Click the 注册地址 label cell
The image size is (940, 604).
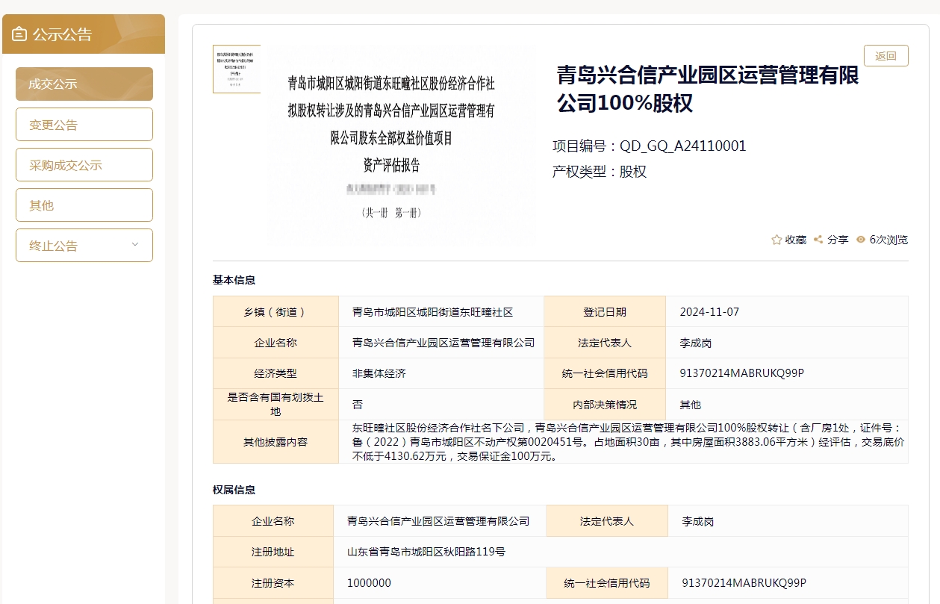pos(273,552)
